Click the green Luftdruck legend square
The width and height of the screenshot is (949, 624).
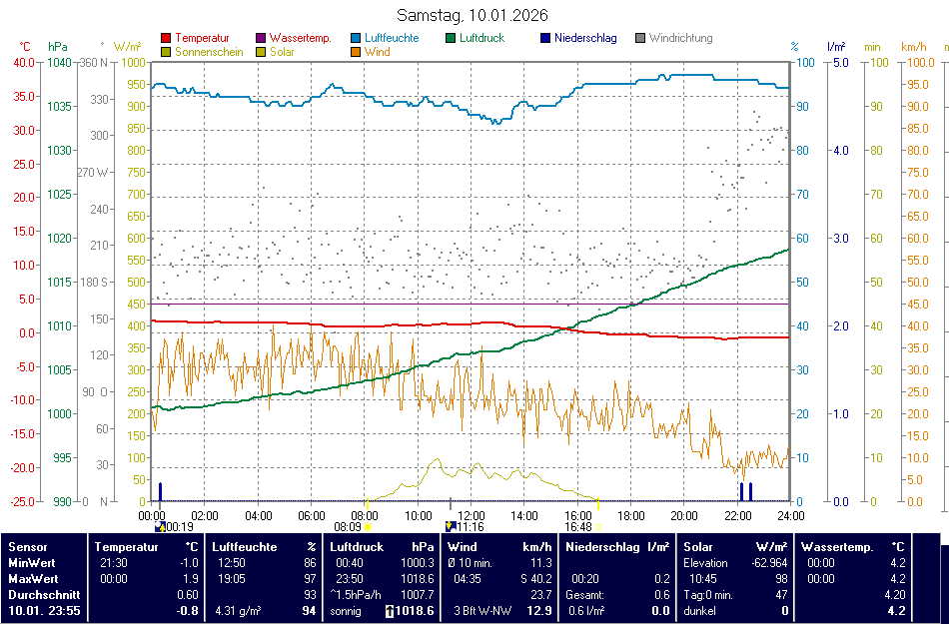click(452, 39)
